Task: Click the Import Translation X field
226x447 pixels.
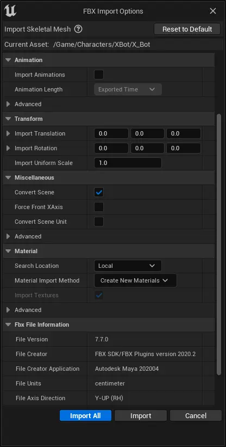Action: (x=111, y=133)
